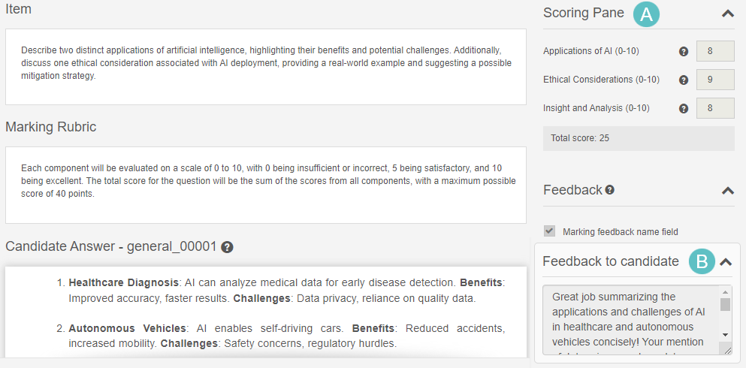Click help icon beside Applications of AI
The image size is (746, 368).
point(684,52)
